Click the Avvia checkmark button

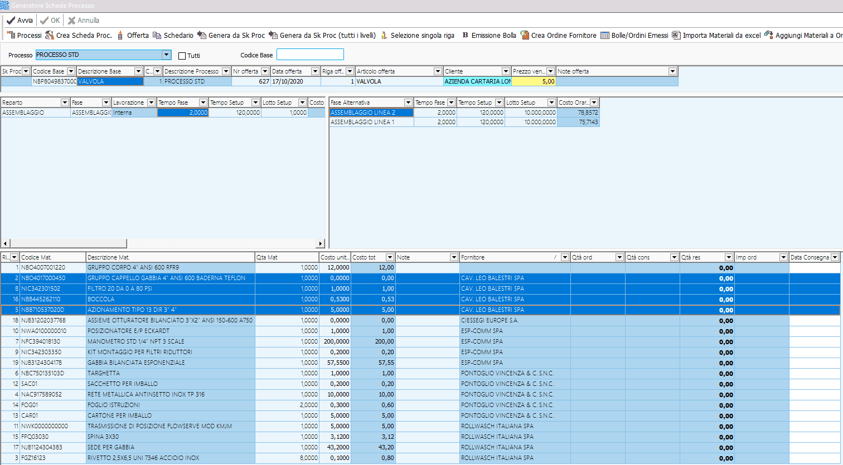[x=20, y=20]
